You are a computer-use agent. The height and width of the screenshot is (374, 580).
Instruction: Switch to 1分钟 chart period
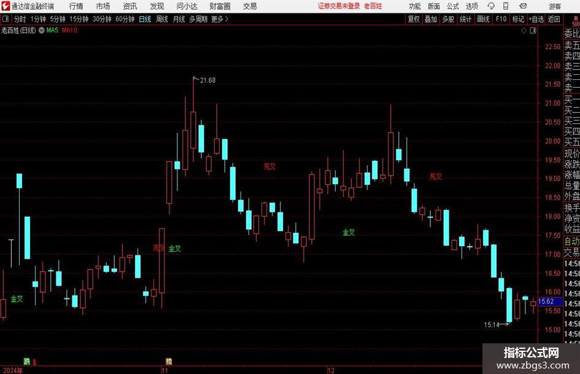pyautogui.click(x=38, y=19)
